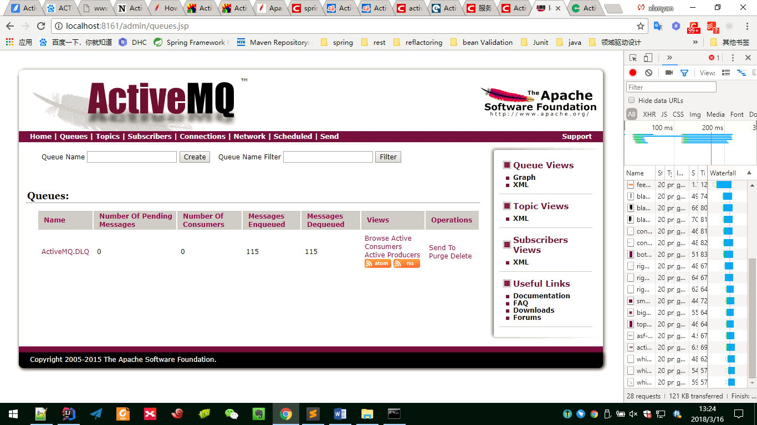Click the DevTools inspect element icon
Viewport: 757px width, 425px height.
tap(633, 58)
